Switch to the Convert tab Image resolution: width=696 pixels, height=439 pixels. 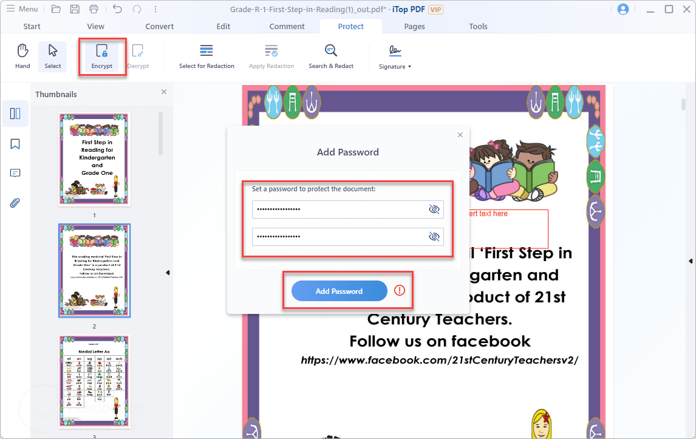click(x=159, y=26)
